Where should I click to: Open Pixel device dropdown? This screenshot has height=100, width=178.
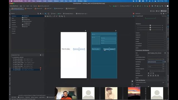coord(54,14)
